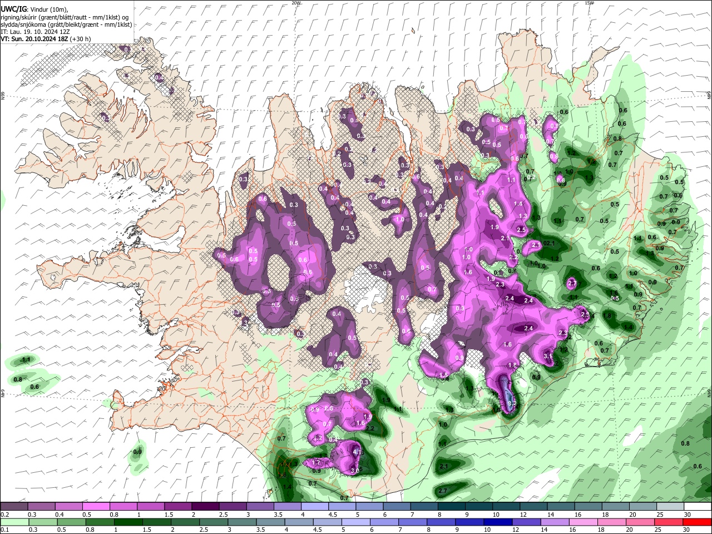Image resolution: width=712 pixels, height=534 pixels.
Task: Click the 3.1 precipitation value on map
Action: tap(547, 356)
